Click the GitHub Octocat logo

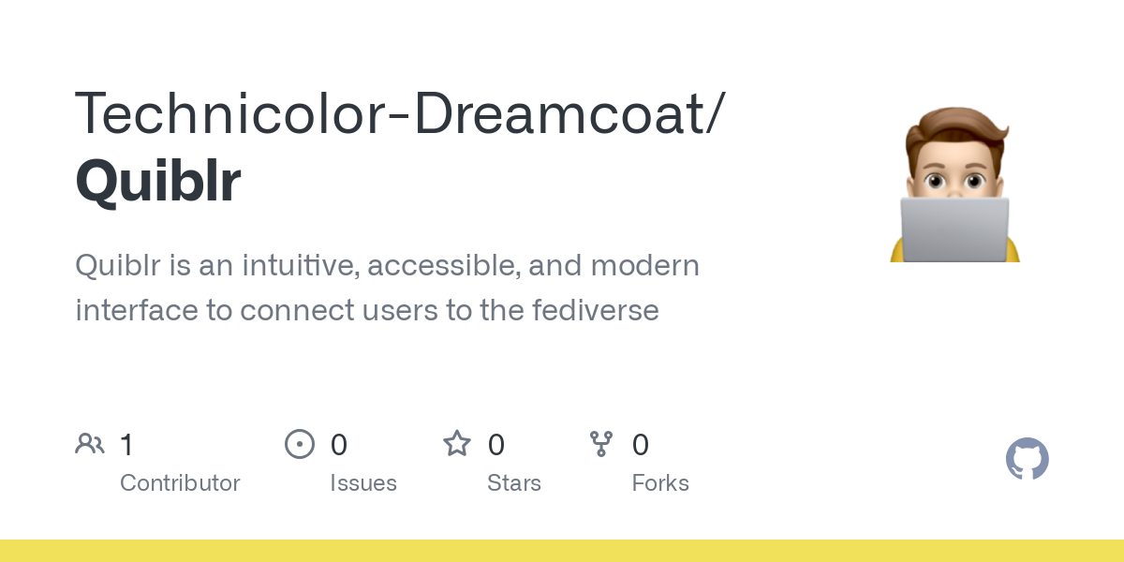pos(1027,459)
